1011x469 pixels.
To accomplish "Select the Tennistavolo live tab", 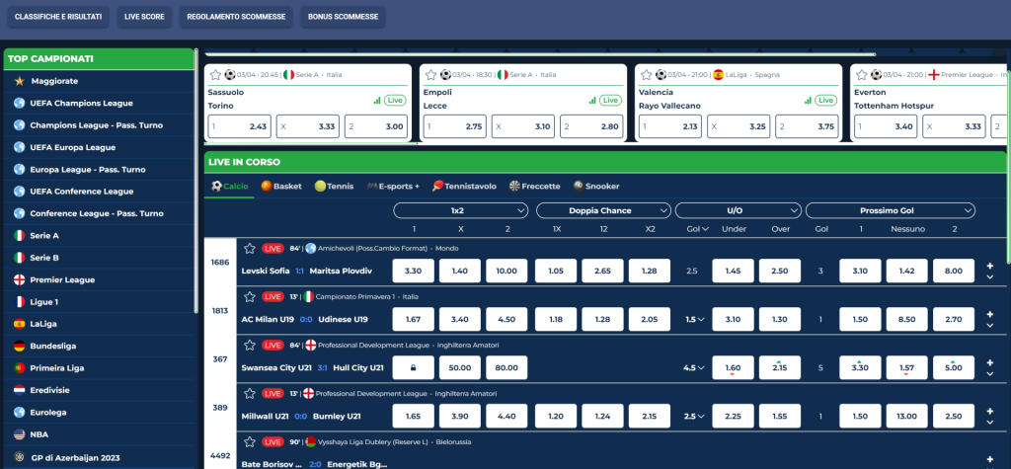I will point(464,186).
